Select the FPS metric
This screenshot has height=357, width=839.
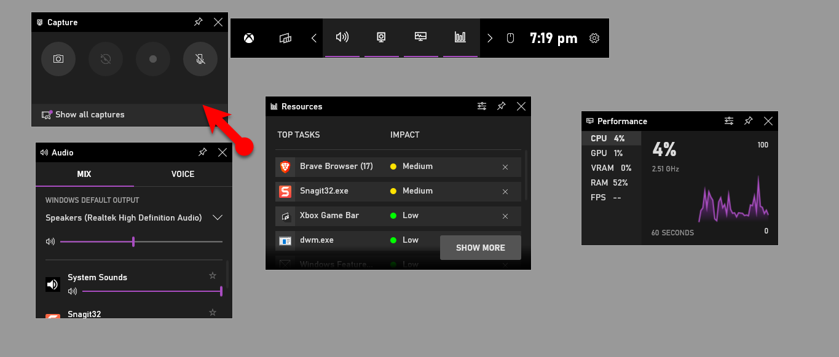612,197
